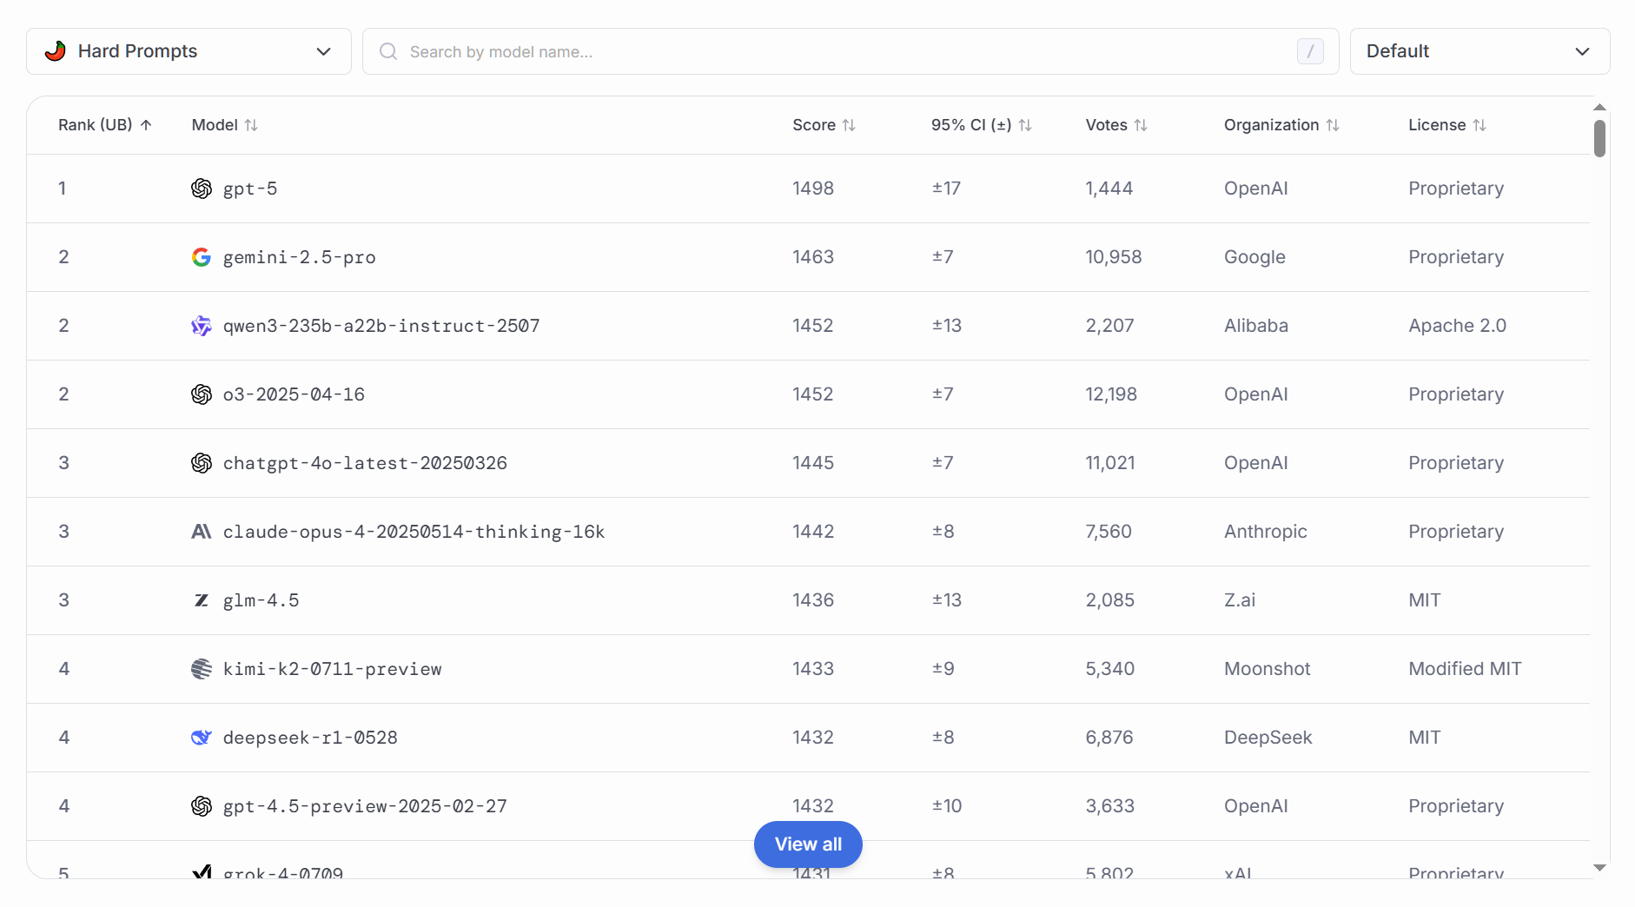Click the slash shortcut key badge
The height and width of the screenshot is (907, 1635).
tap(1310, 51)
